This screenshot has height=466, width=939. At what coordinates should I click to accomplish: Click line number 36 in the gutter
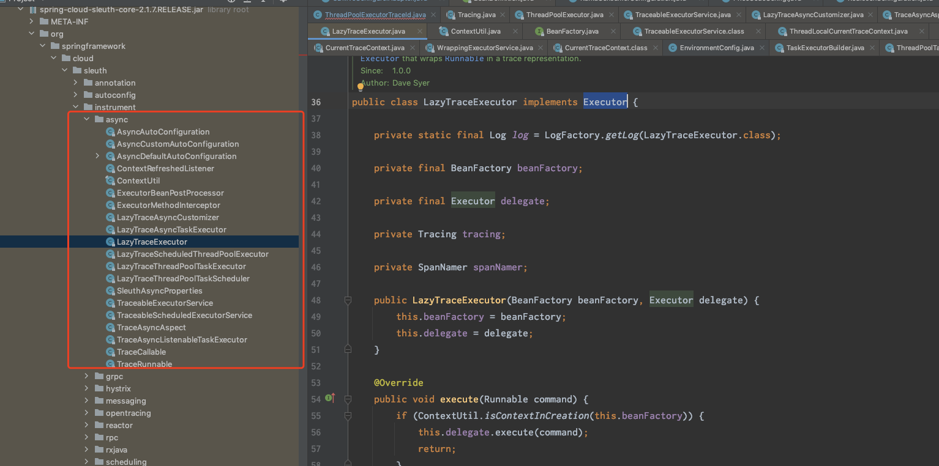pos(315,102)
